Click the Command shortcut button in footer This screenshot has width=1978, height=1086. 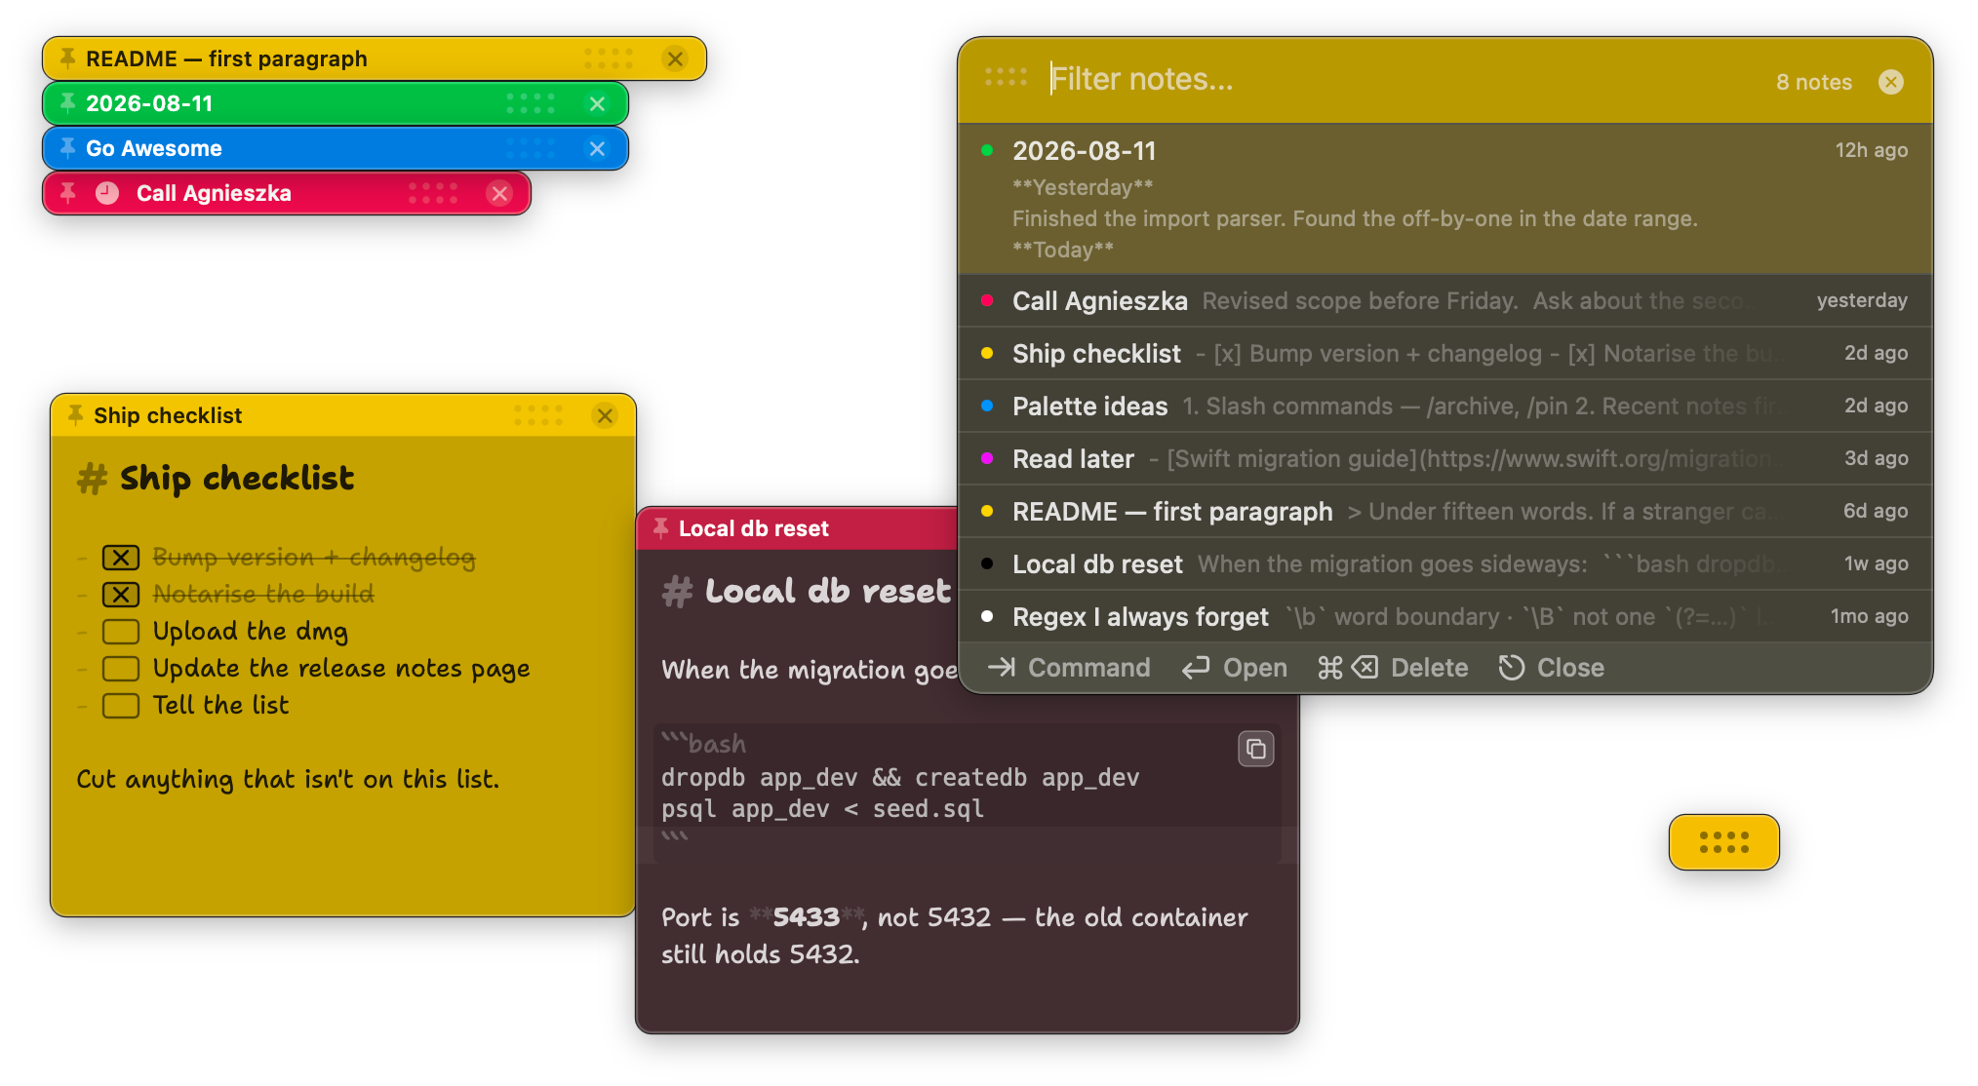[x=1069, y=668]
